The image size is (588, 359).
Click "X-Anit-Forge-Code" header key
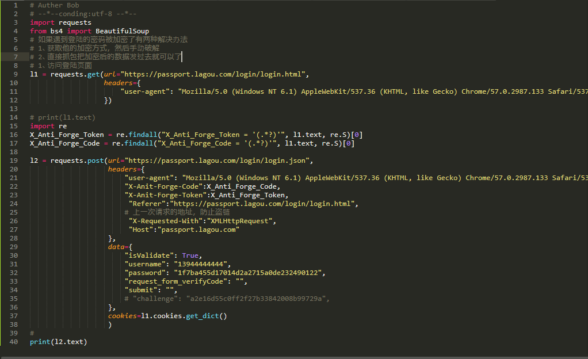(x=163, y=186)
